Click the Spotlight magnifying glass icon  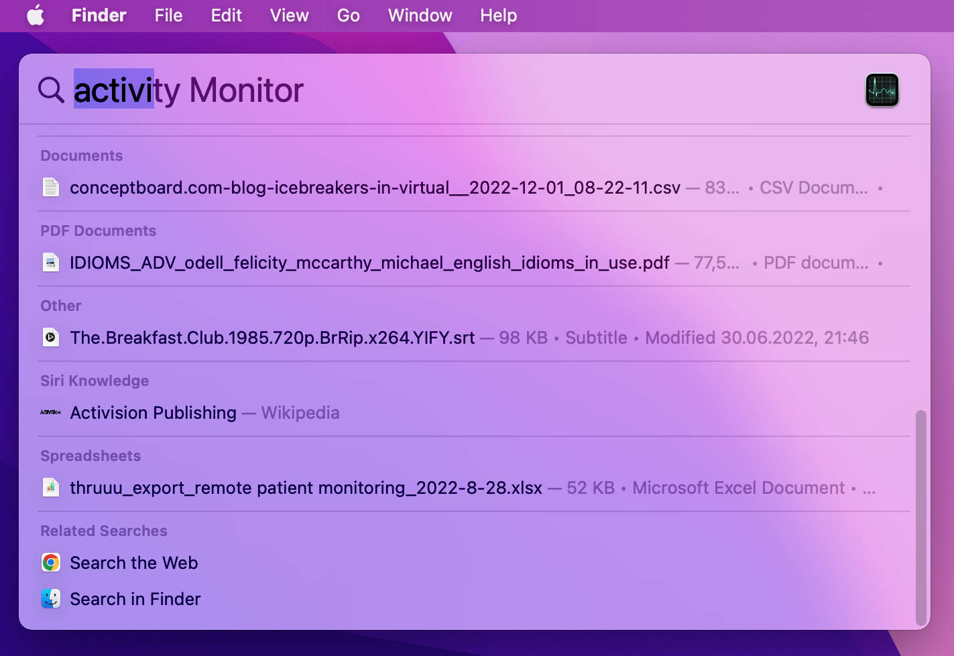pos(51,89)
